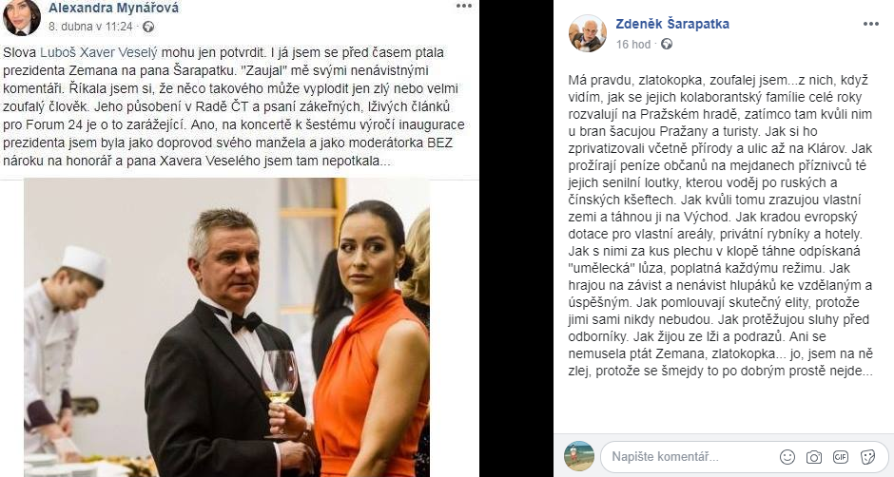The width and height of the screenshot is (894, 477).
Task: Click commenter's small avatar beside comment box
Action: (578, 456)
